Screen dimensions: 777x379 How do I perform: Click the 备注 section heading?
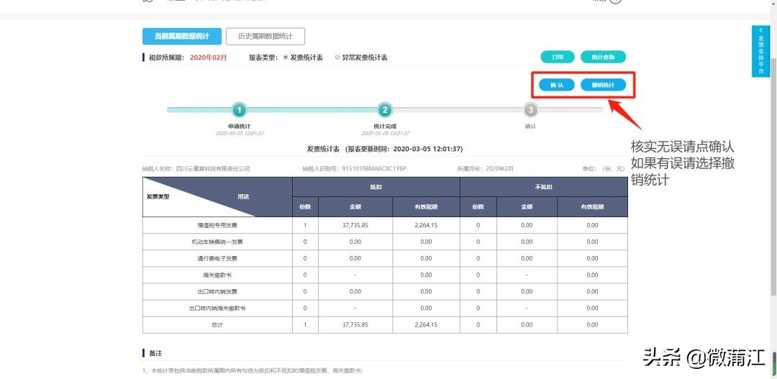click(x=155, y=353)
